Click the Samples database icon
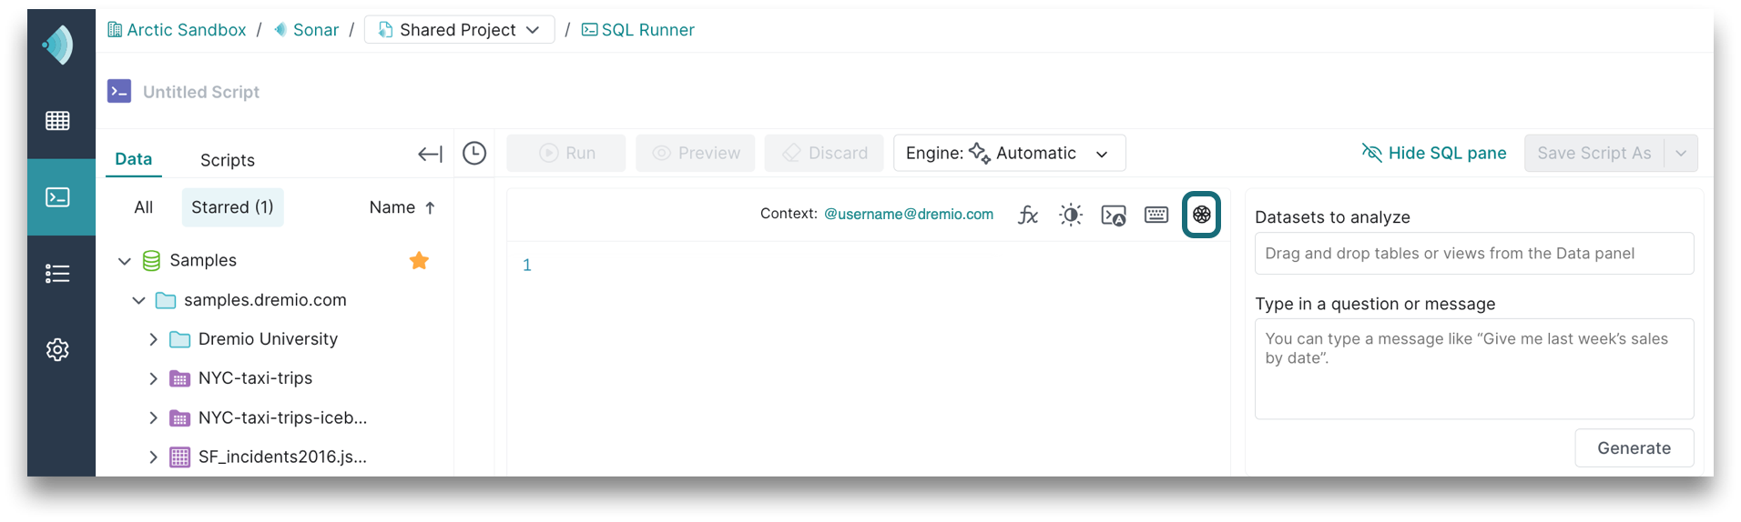Image resolution: width=1741 pixels, height=522 pixels. 151,261
